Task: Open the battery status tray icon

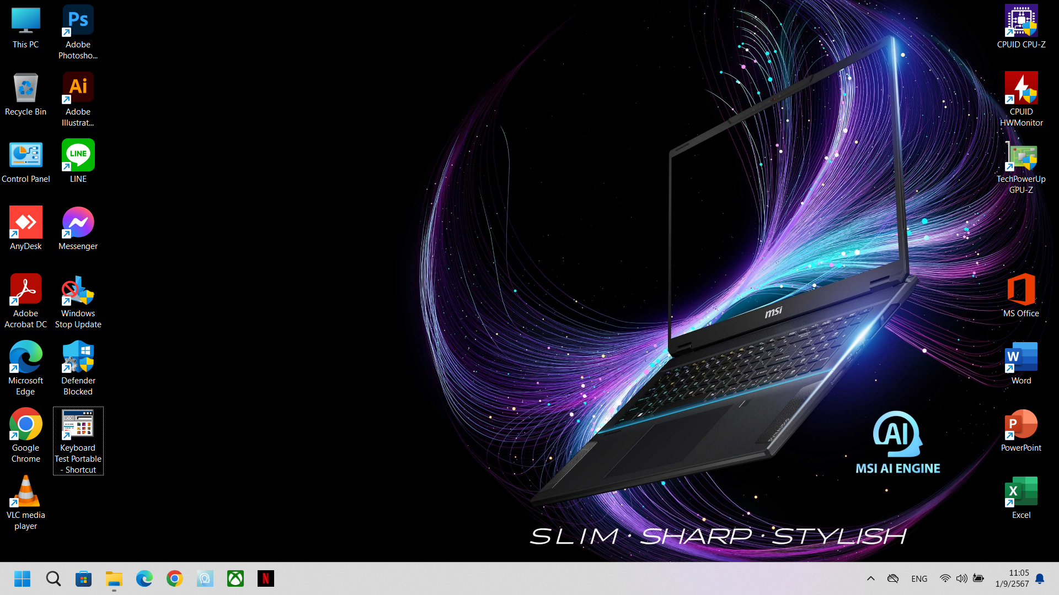Action: (978, 578)
